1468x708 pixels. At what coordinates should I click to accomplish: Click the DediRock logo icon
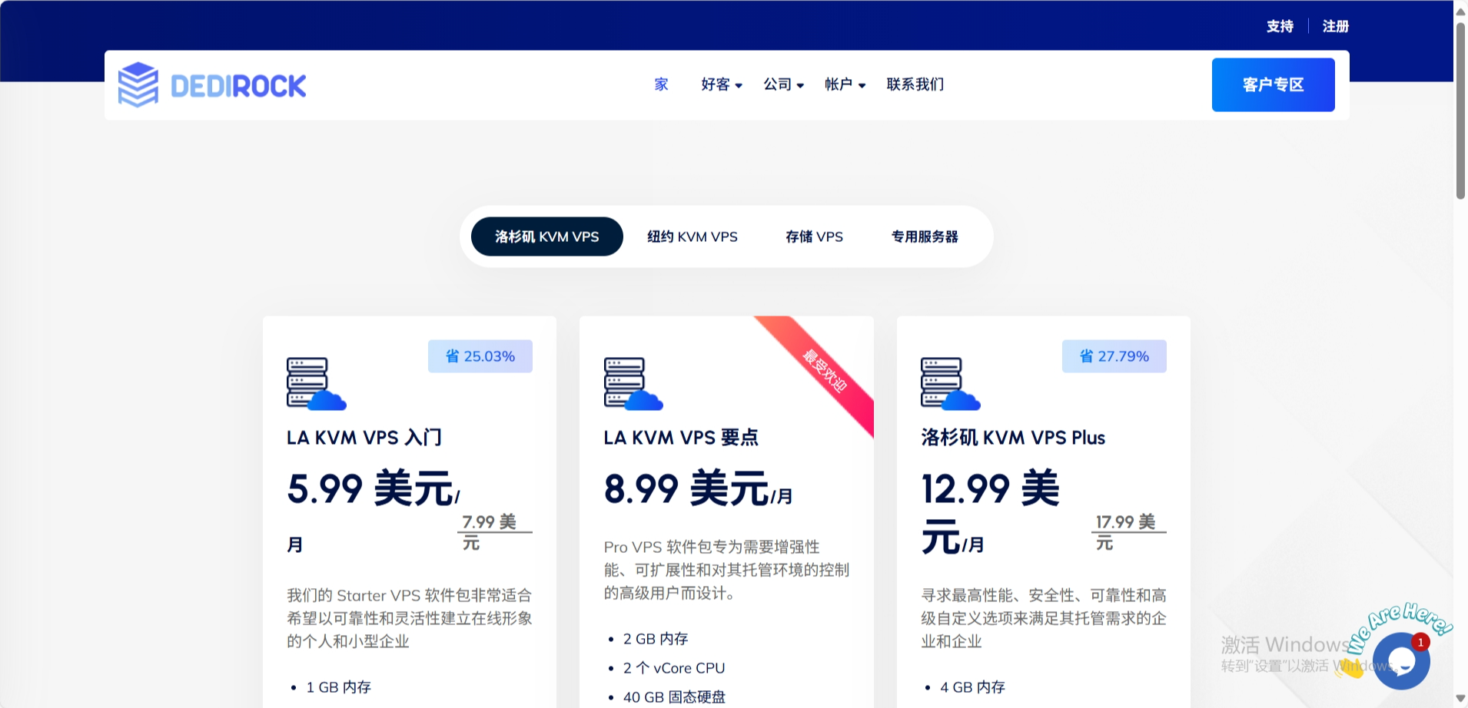(138, 84)
